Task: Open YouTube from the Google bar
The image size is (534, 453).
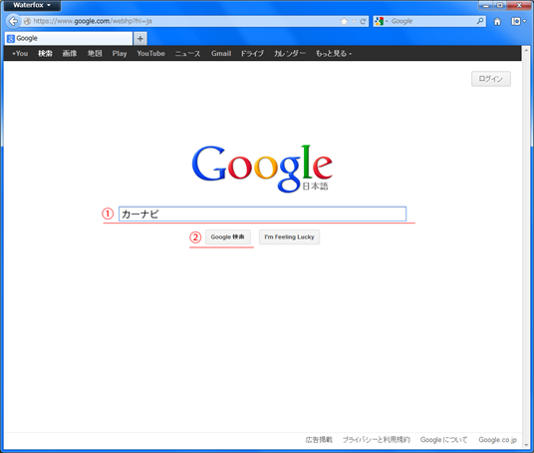Action: pos(150,54)
